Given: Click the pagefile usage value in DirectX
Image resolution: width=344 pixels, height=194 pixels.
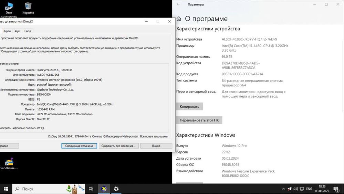Looking at the screenshot, I should (x=65, y=114).
